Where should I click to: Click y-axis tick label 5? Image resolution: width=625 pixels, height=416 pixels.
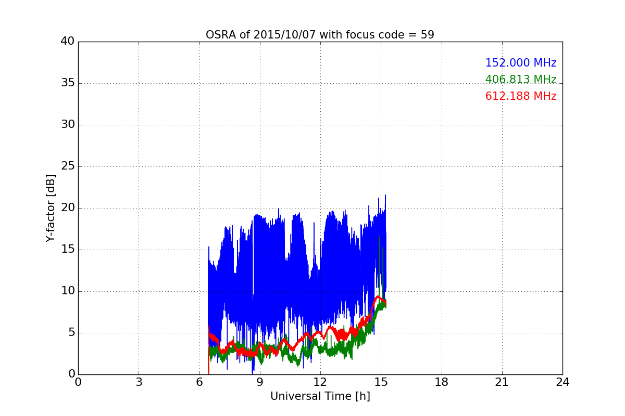tap(71, 333)
